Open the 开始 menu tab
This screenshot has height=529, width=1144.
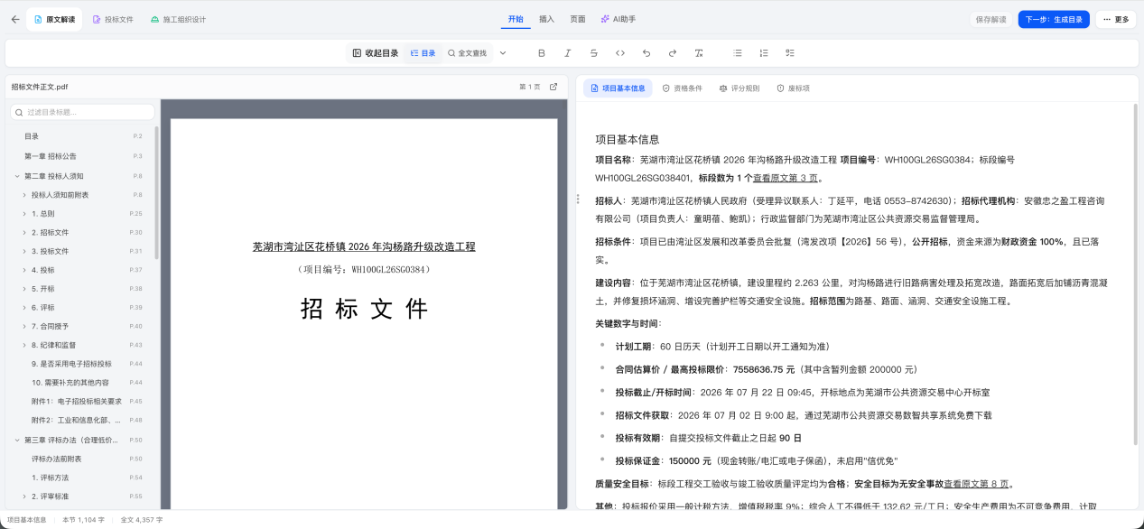tap(516, 19)
